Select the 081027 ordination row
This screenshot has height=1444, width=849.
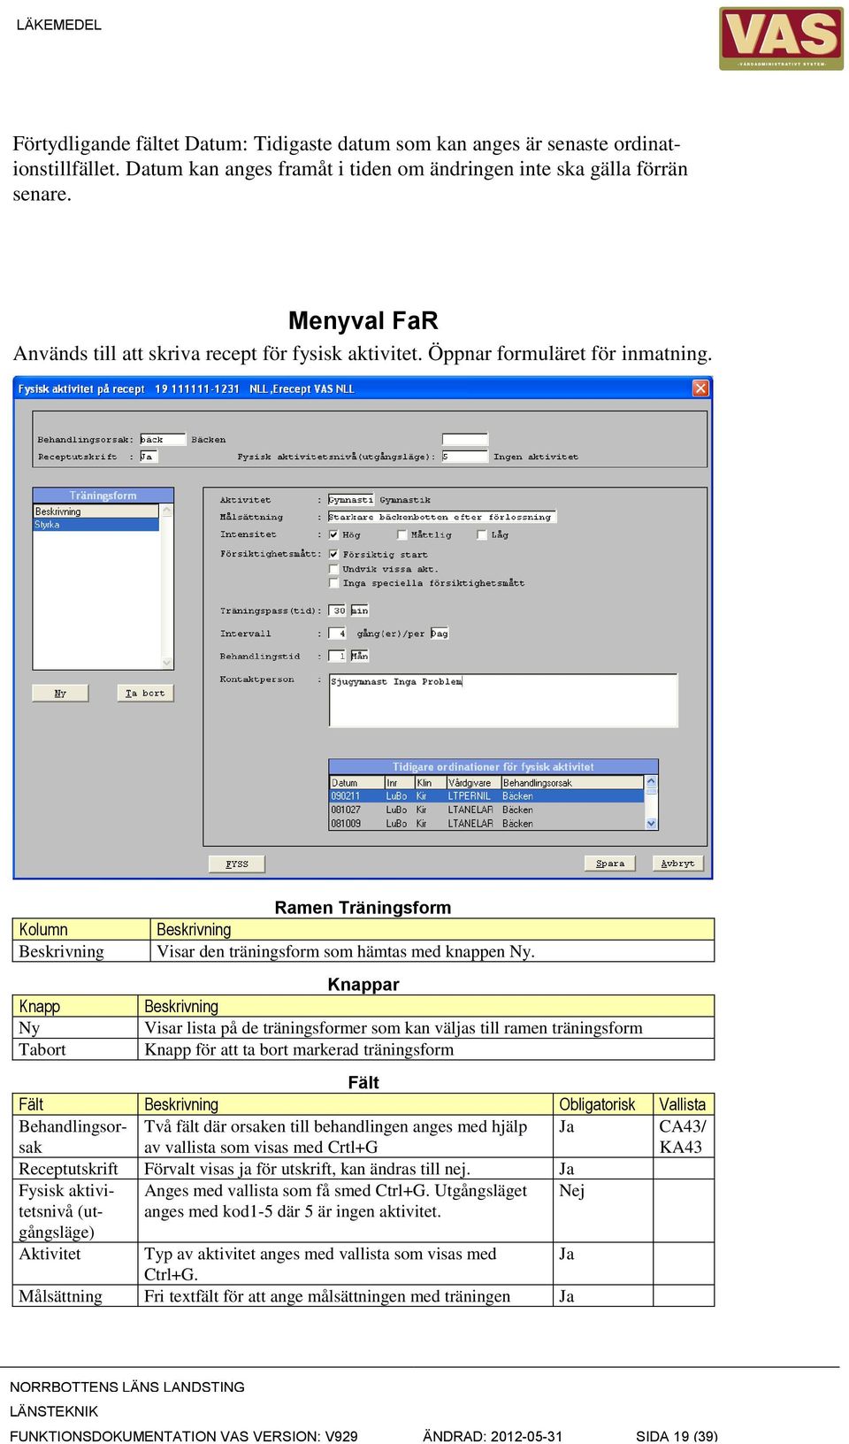(486, 810)
